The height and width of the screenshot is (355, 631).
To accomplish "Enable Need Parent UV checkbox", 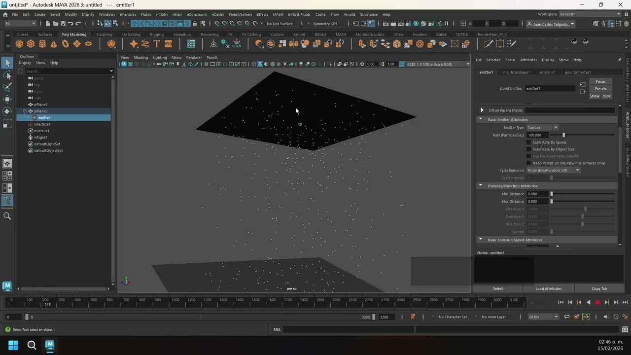I will click(529, 163).
